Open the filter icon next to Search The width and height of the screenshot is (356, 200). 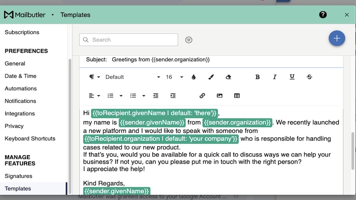coord(188,40)
